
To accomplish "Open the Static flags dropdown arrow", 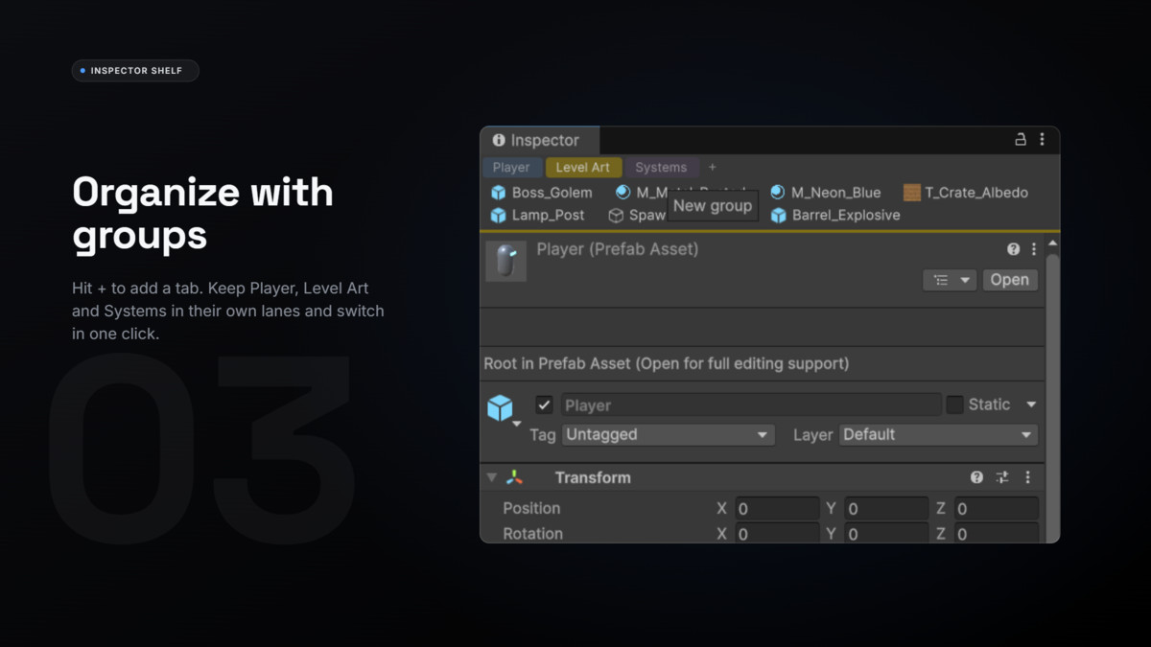I will pyautogui.click(x=1031, y=404).
